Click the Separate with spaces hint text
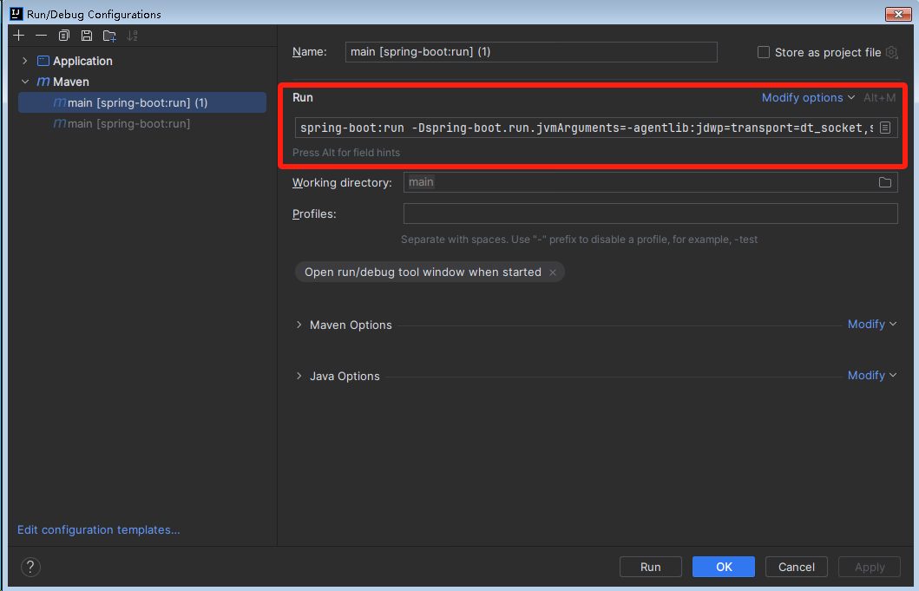 click(579, 240)
